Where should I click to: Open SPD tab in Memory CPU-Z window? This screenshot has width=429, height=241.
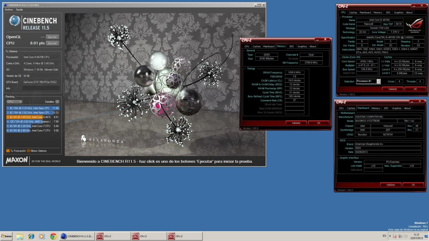point(292,46)
